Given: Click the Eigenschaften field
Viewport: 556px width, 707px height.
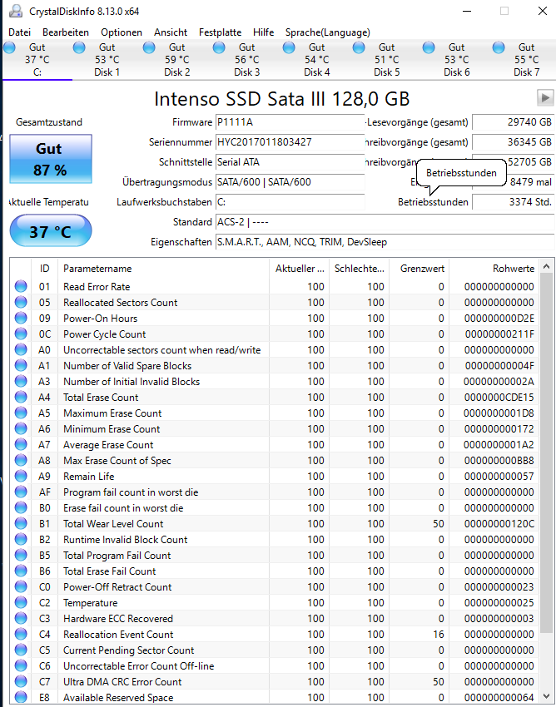Looking at the screenshot, I should tap(385, 242).
